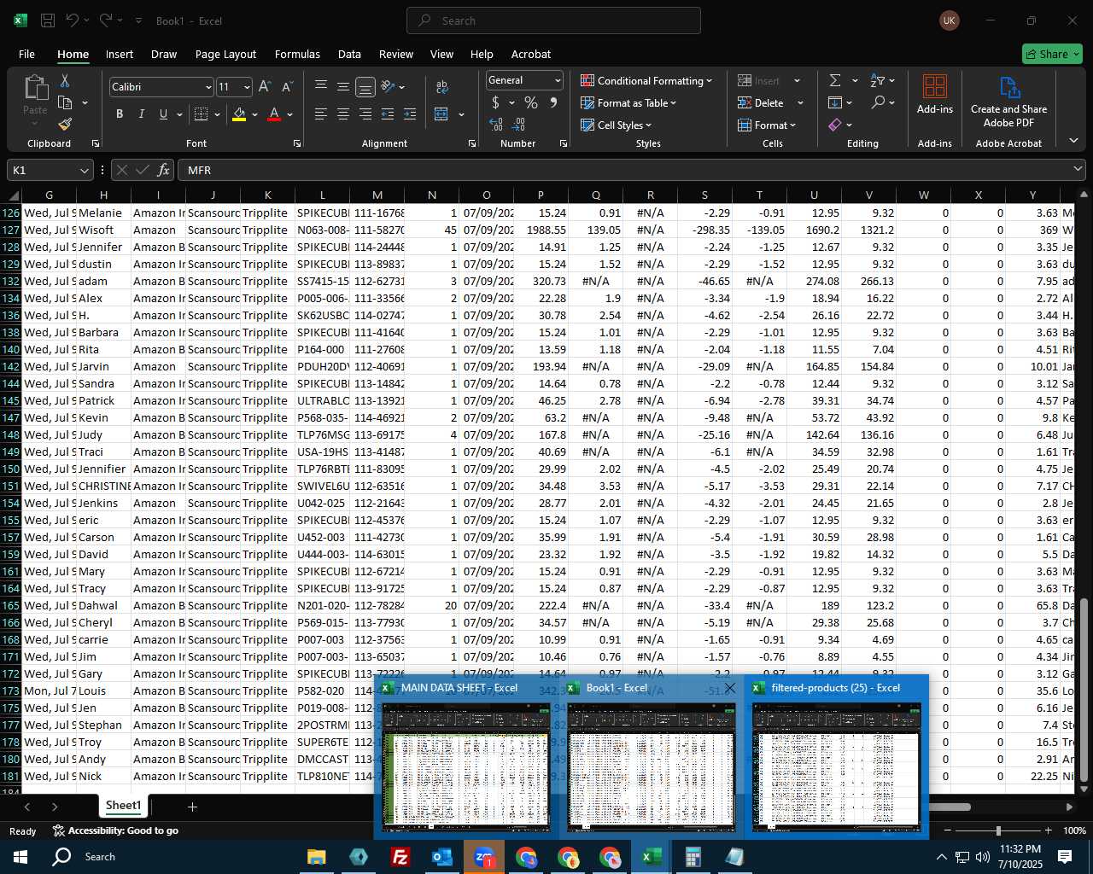Click Create and Share Adobe PDF

coord(1008,101)
